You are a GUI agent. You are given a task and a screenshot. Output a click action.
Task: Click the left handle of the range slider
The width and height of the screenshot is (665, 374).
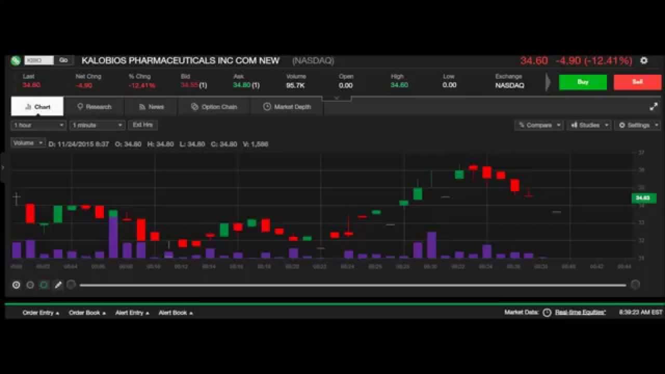[x=71, y=285]
